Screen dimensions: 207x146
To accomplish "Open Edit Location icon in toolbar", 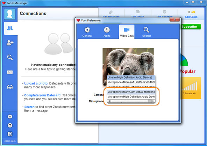I will coord(164,12).
